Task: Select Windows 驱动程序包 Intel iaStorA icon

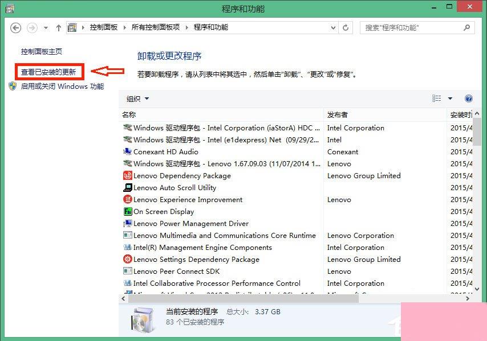Action: click(x=127, y=128)
